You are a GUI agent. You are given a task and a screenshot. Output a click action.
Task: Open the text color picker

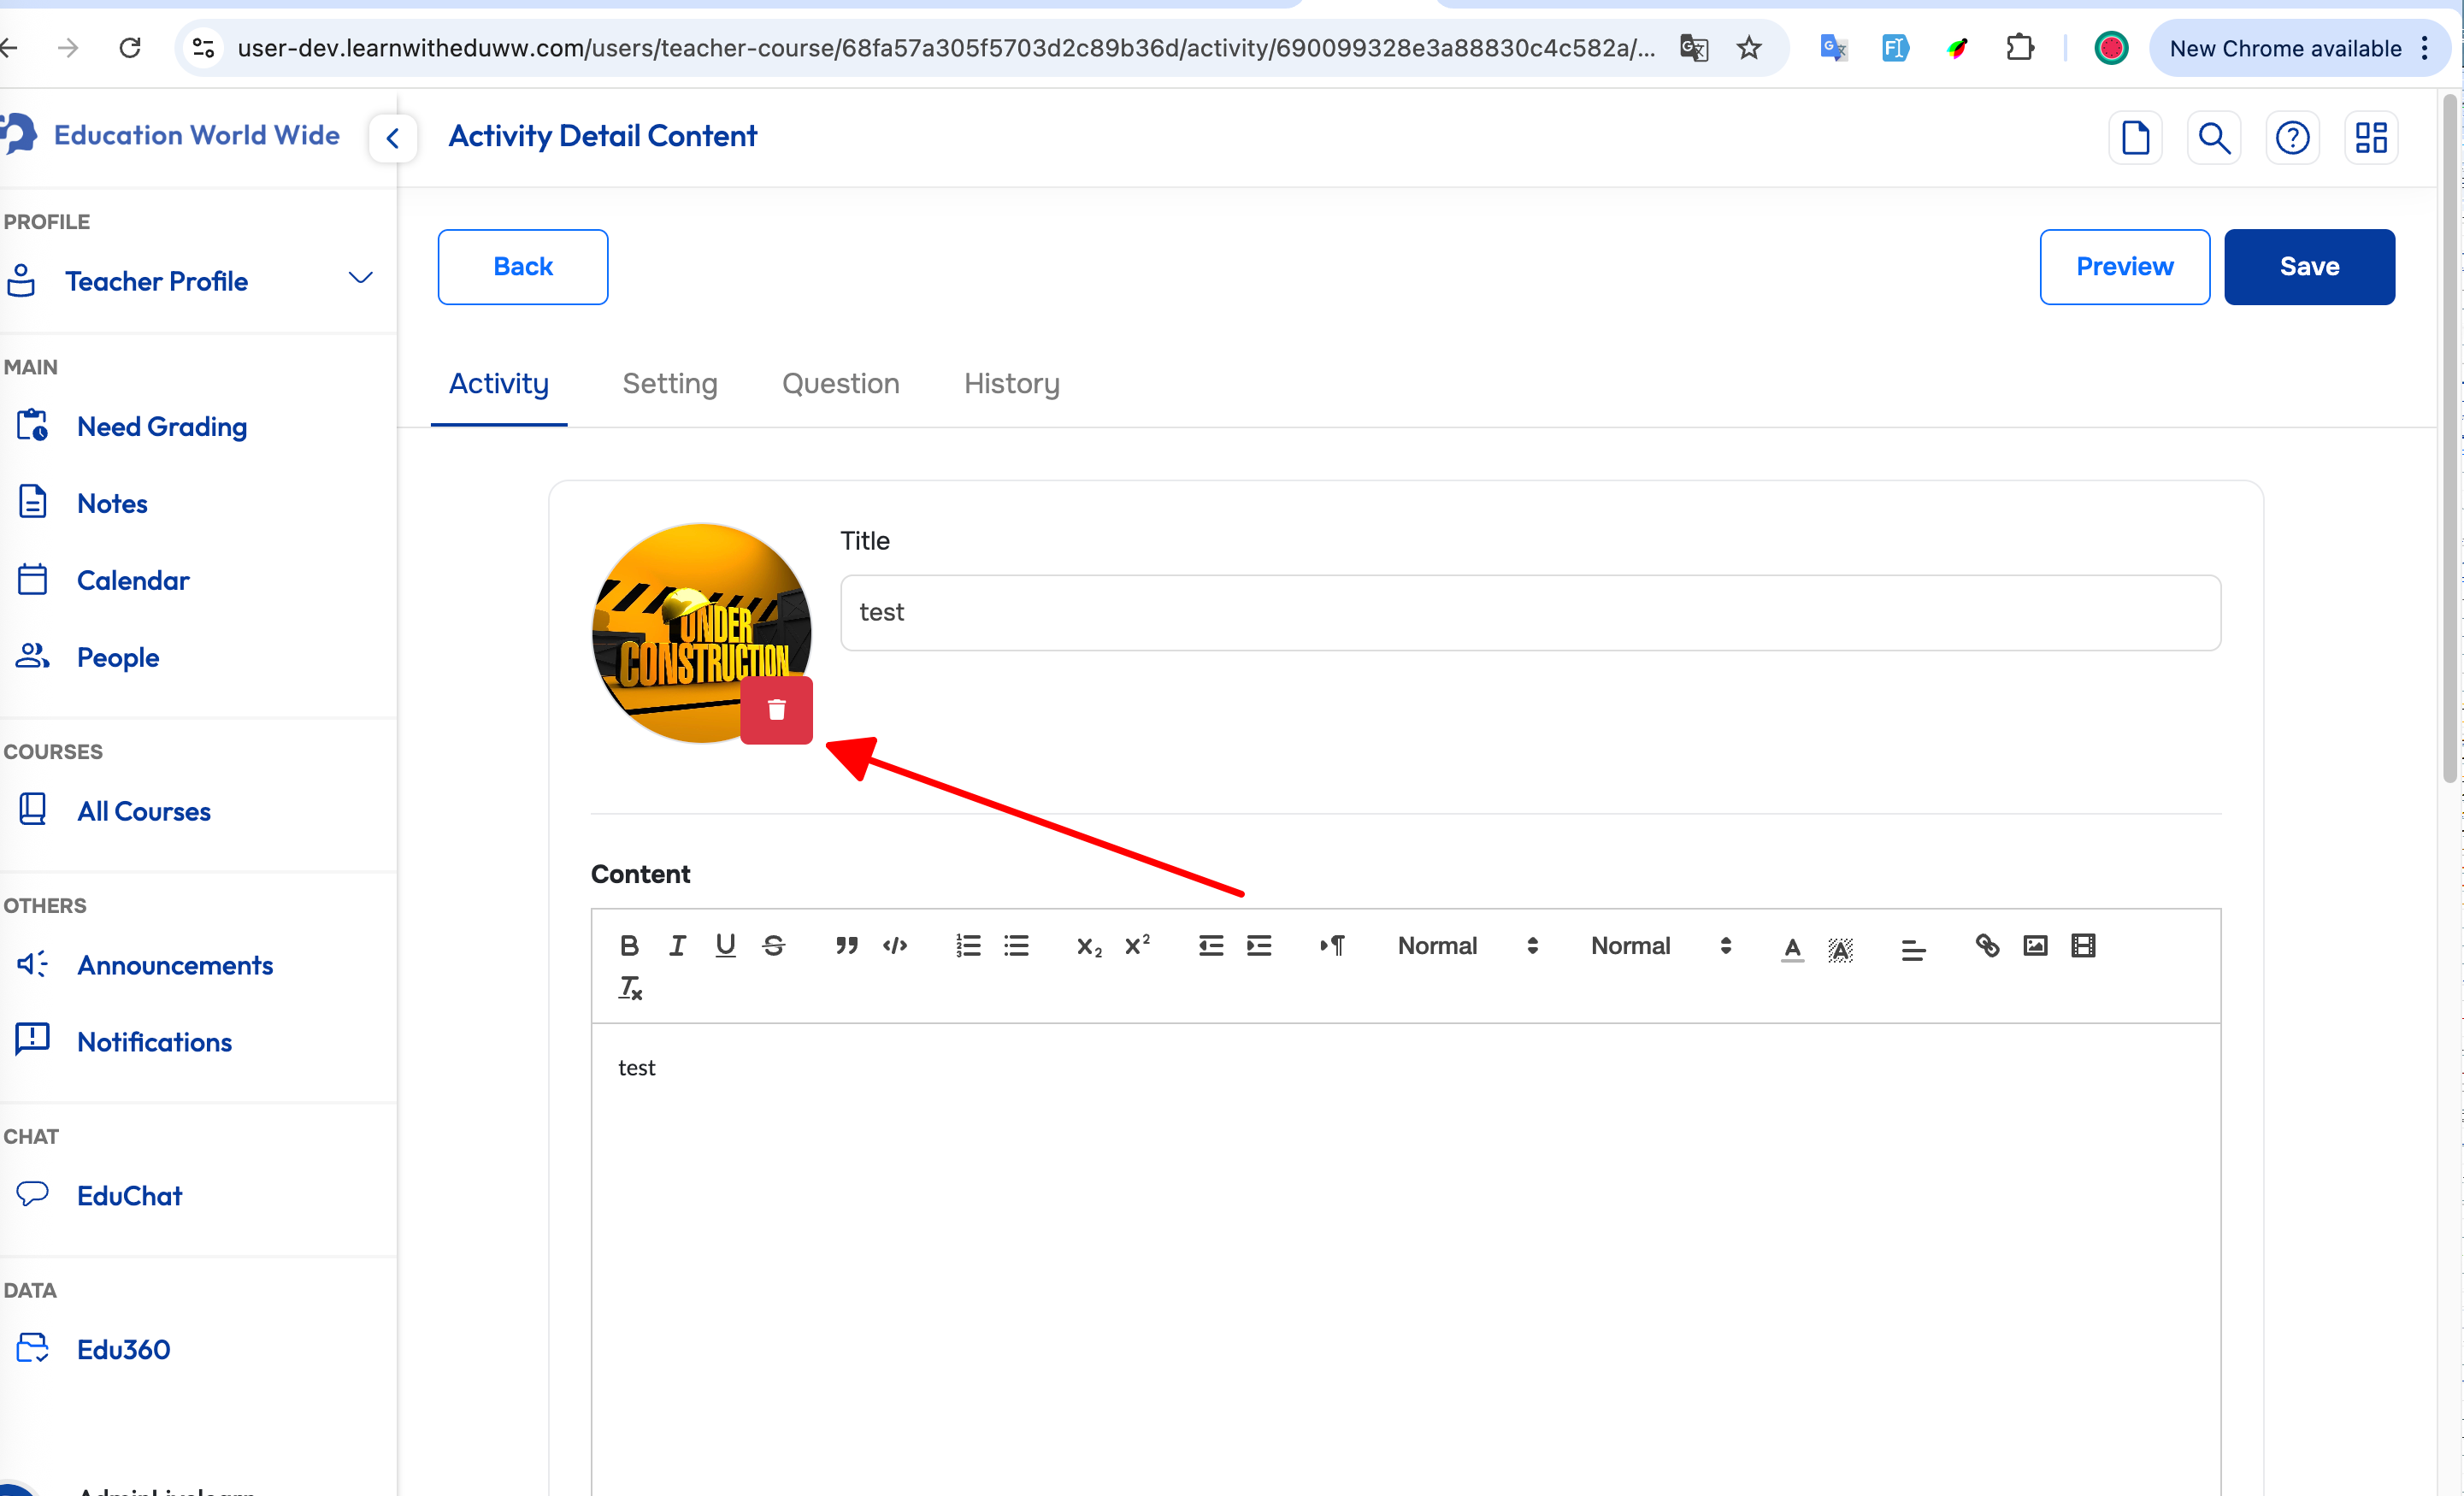pyautogui.click(x=1792, y=947)
